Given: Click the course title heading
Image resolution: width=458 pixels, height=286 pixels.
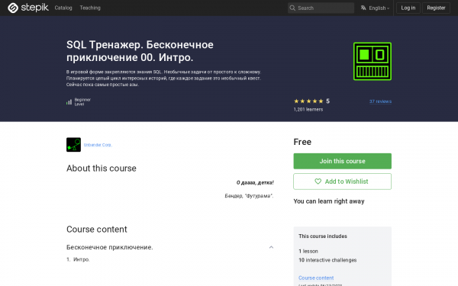Looking at the screenshot, I should coord(140,51).
